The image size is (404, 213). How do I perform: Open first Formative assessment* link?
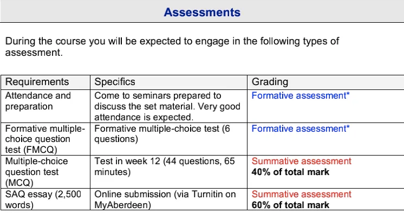click(301, 95)
